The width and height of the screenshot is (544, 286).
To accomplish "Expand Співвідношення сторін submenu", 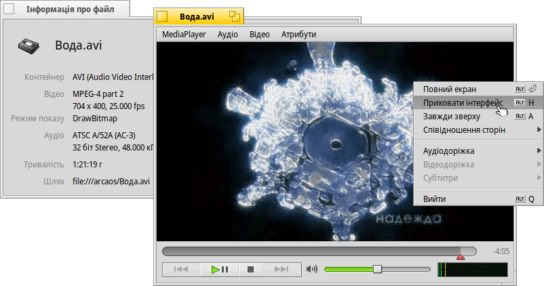I will click(478, 129).
